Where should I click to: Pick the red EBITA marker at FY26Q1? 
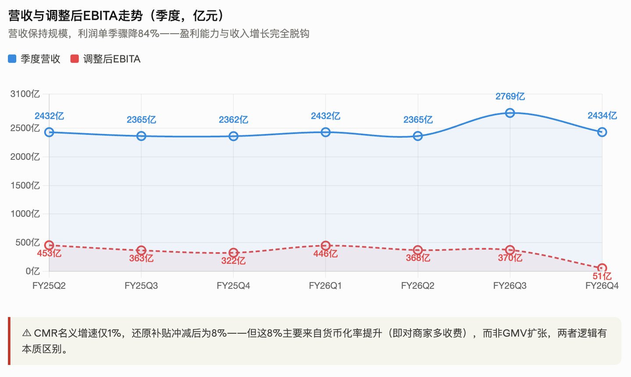tap(325, 246)
